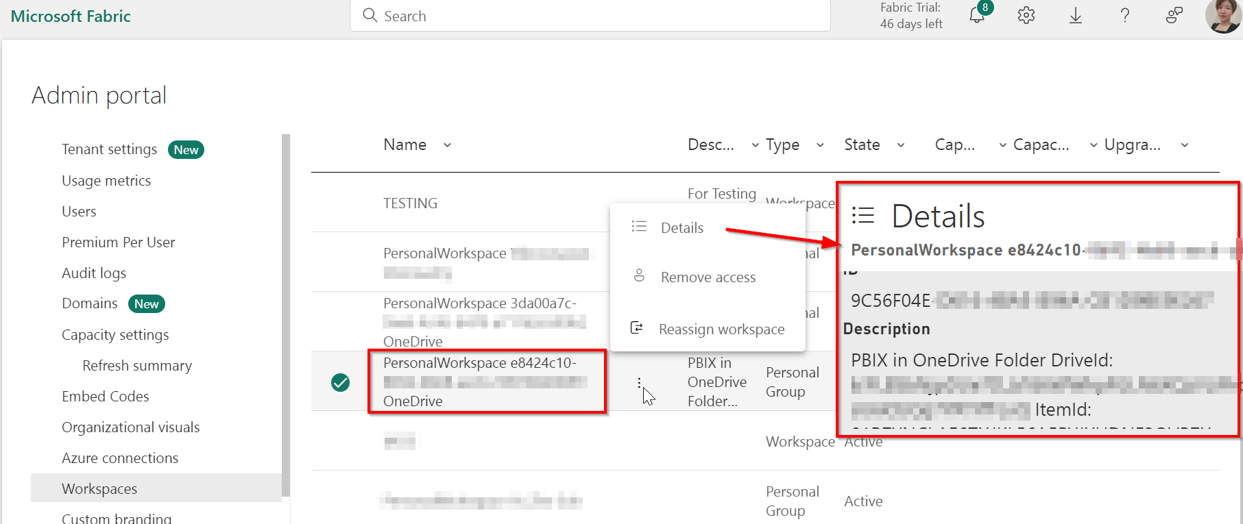Click the feedback people icon

(1174, 16)
